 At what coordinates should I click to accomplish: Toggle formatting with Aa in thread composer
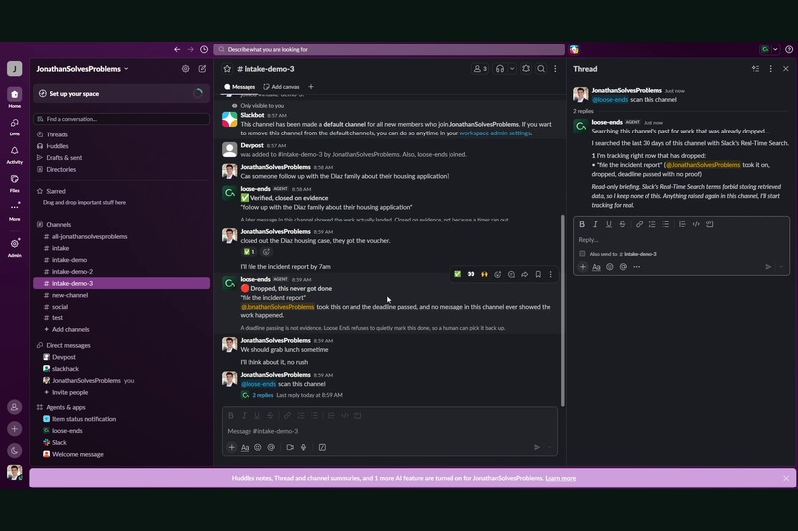(596, 267)
